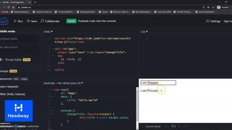The width and height of the screenshot is (232, 130).
Task: Open the JavaScript library dropdown
Action: pyautogui.click(x=63, y=83)
